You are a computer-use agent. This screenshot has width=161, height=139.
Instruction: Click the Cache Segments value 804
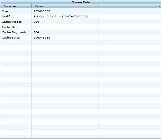click(x=36, y=32)
